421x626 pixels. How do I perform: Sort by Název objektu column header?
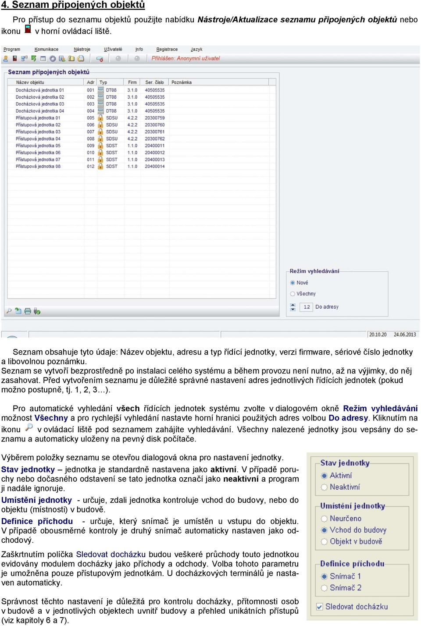click(46, 82)
